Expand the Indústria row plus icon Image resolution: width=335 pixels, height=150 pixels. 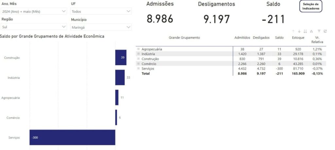(138, 54)
